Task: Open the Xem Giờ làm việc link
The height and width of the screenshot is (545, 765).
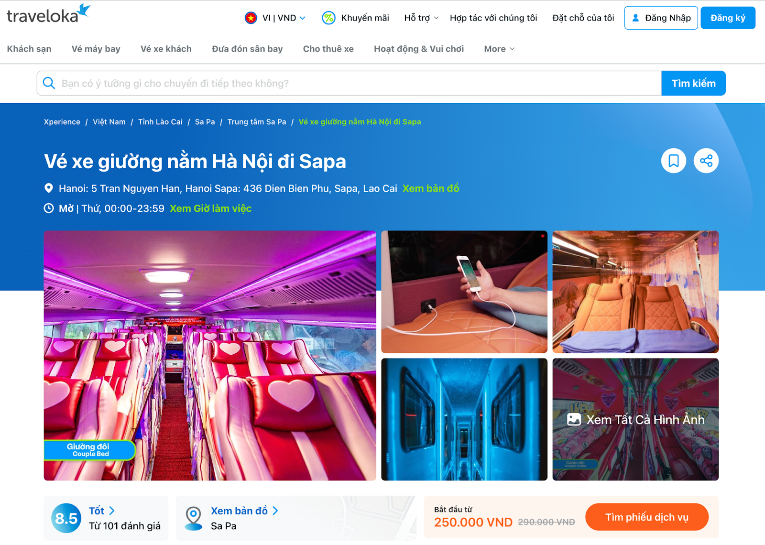Action: [210, 208]
